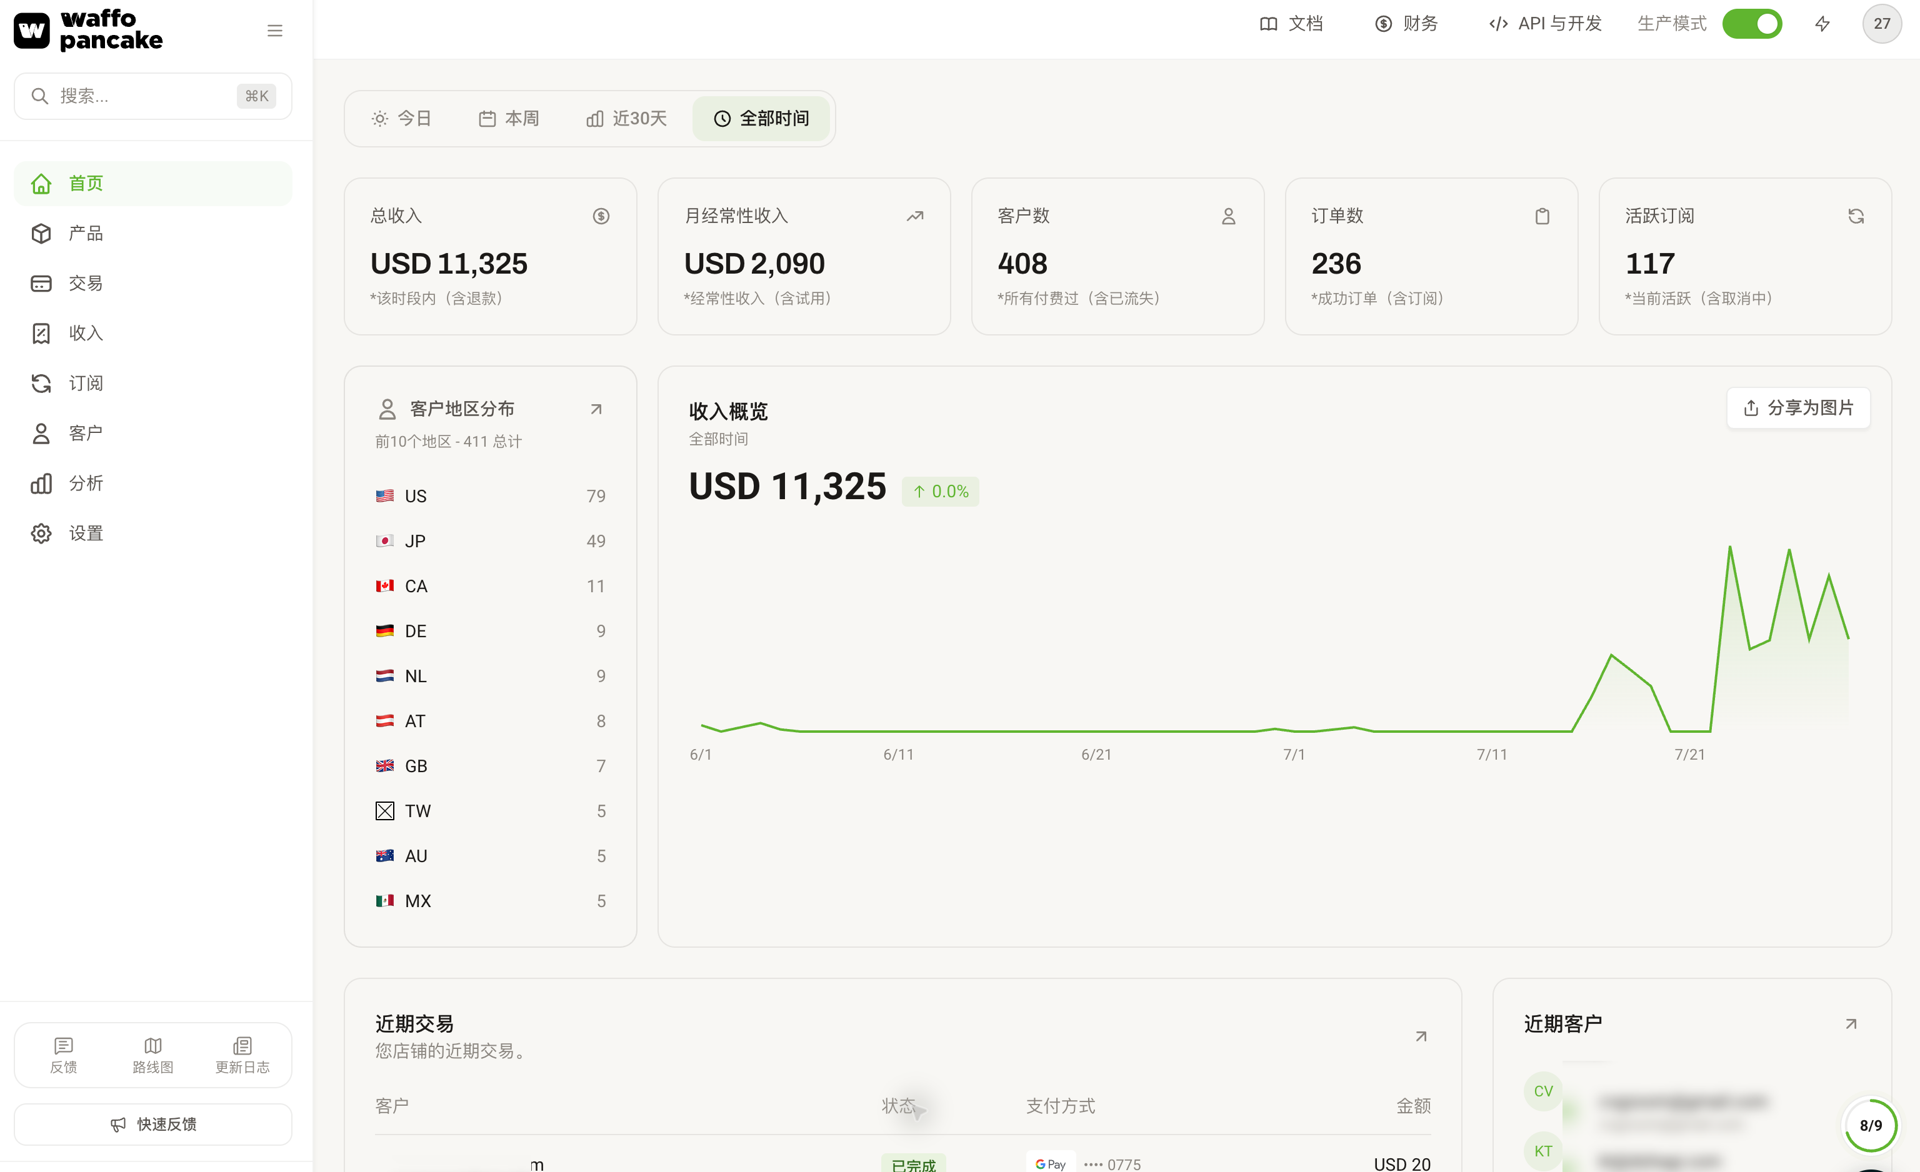
Task: Click the 已完成 status badge
Action: point(913,1163)
